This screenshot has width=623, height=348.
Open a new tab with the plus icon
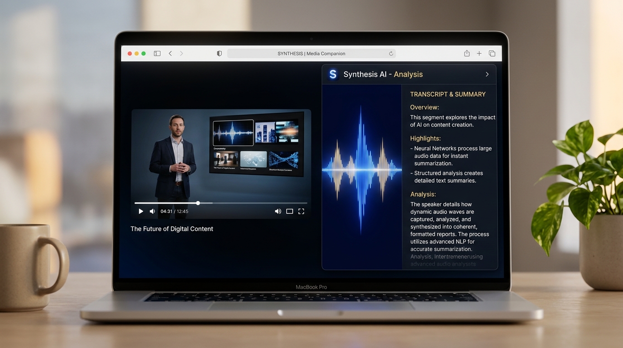point(479,53)
